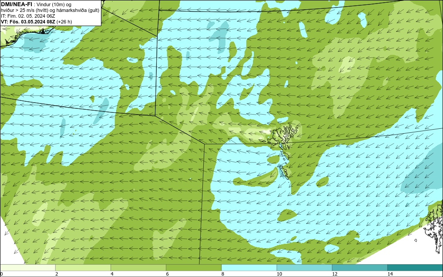Click the small isolated island outline near Shetland
The image size is (443, 277).
coord(416,240)
